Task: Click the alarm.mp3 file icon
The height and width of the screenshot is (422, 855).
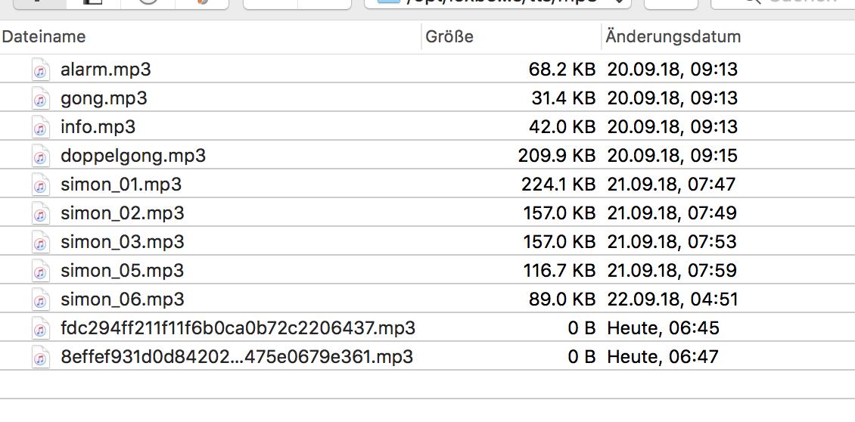Action: (x=40, y=70)
